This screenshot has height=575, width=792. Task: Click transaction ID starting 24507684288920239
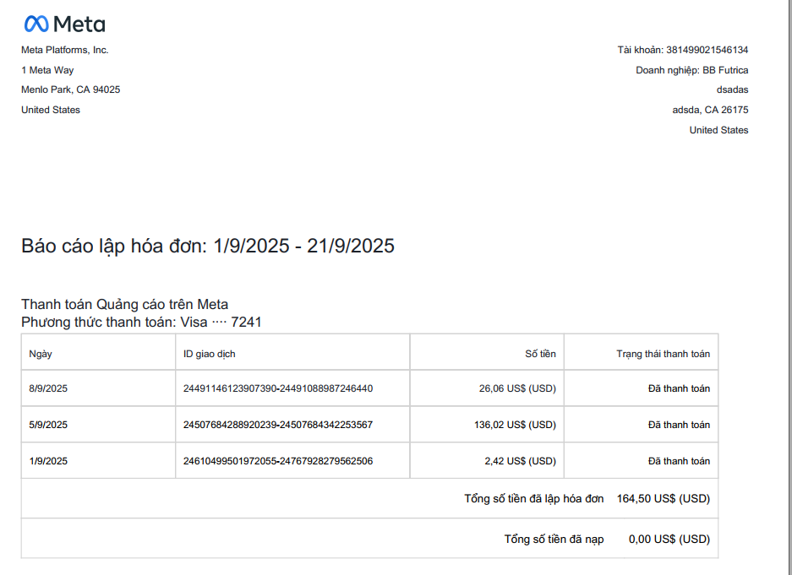pyautogui.click(x=278, y=425)
